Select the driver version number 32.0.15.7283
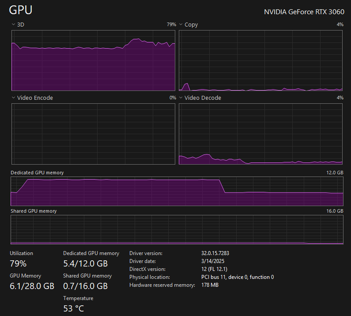 tap(215, 253)
